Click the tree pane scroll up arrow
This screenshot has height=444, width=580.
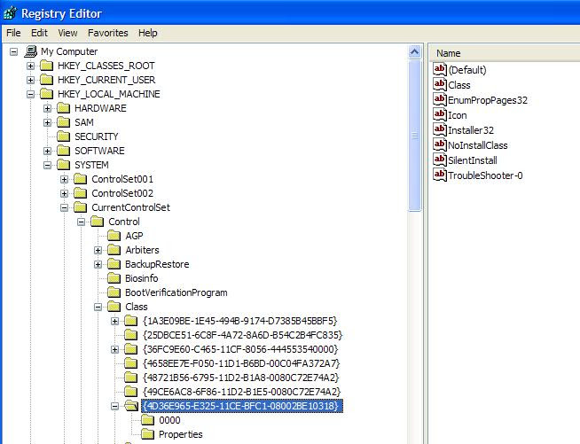tap(415, 52)
